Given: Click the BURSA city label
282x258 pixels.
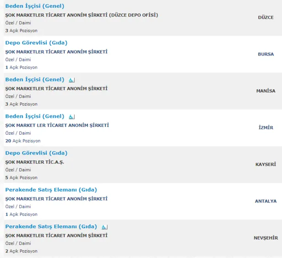Looking at the screenshot, I should 266,54.
